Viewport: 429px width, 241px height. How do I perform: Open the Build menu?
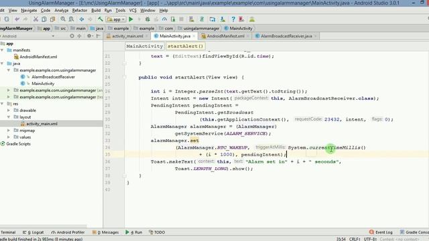[x=96, y=11]
